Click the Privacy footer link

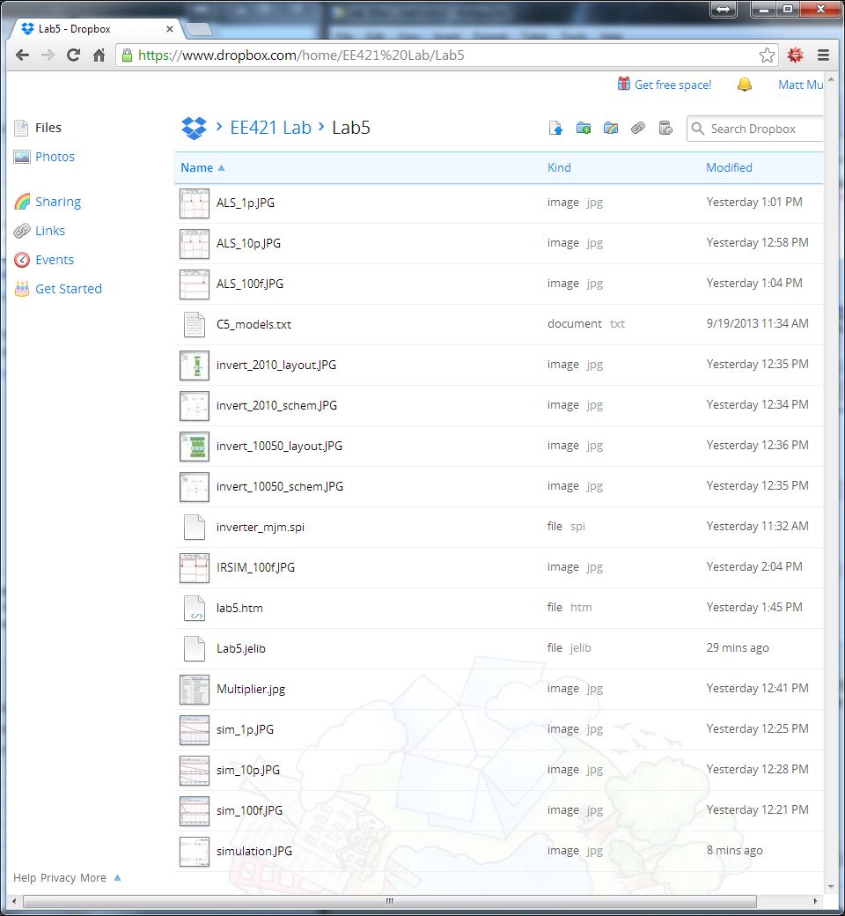pos(58,878)
